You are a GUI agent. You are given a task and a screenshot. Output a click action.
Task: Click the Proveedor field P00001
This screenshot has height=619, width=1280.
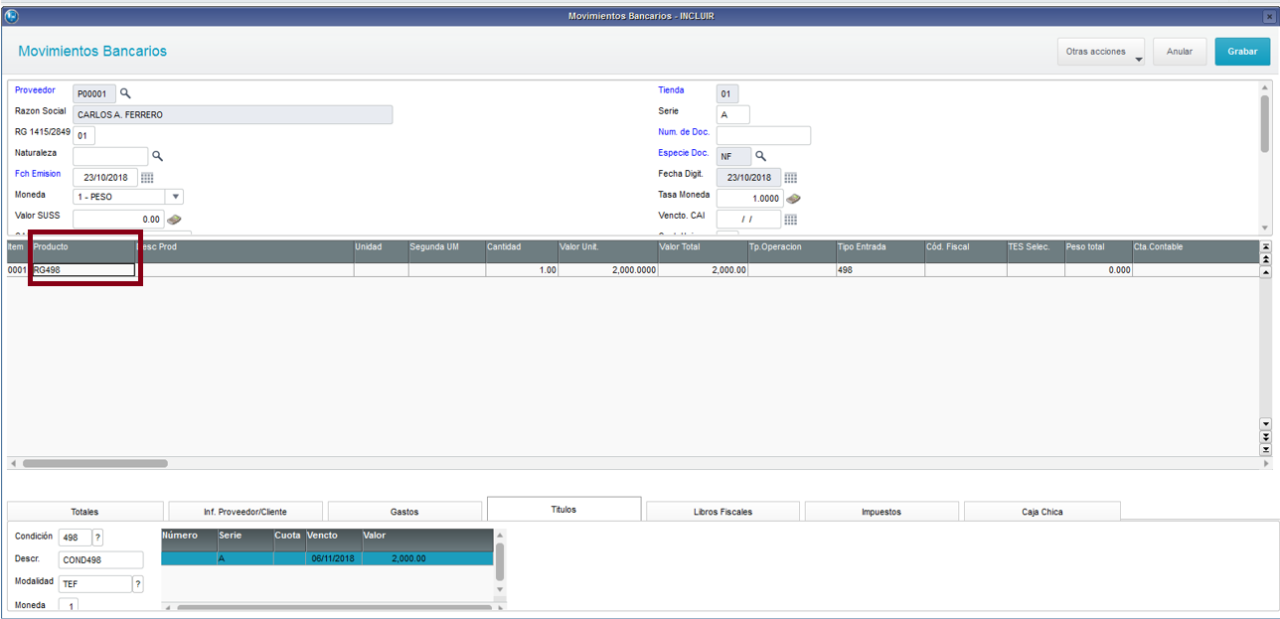(x=94, y=93)
